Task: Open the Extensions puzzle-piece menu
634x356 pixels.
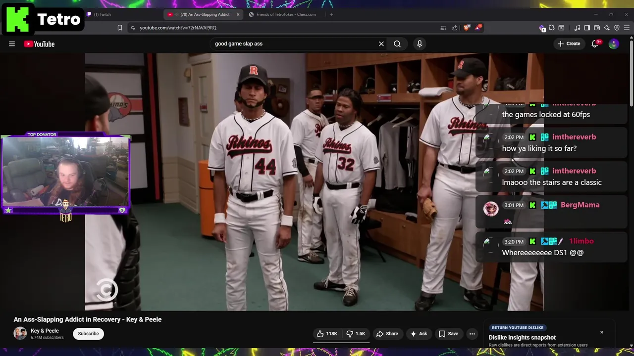Action: point(552,28)
